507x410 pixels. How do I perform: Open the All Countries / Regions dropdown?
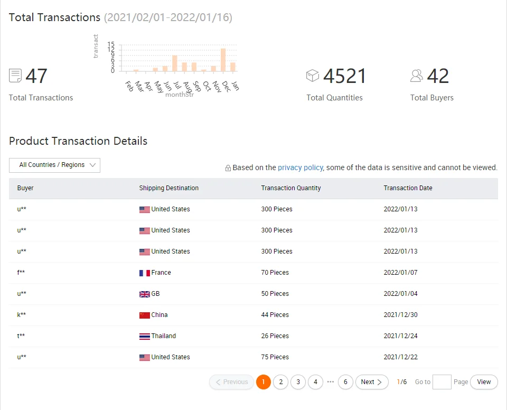point(54,165)
